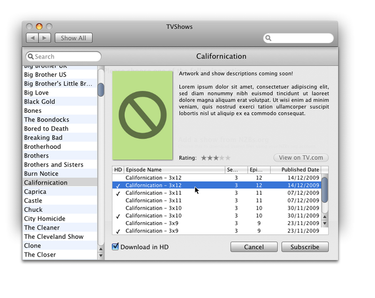Pick The Cleaner from the list
Viewport: 375px width, 298px height.
pos(60,228)
